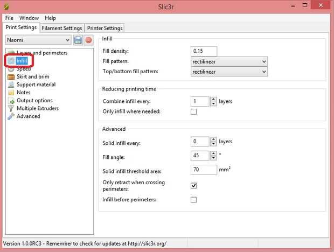Image resolution: width=334 pixels, height=252 pixels.
Task: Go to Output options
Action: [34, 101]
